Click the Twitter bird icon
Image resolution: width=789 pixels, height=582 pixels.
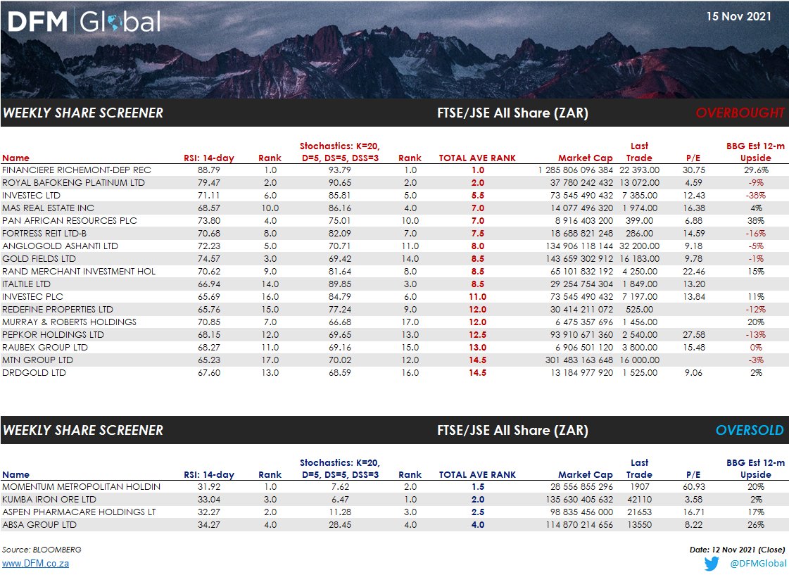[712, 564]
